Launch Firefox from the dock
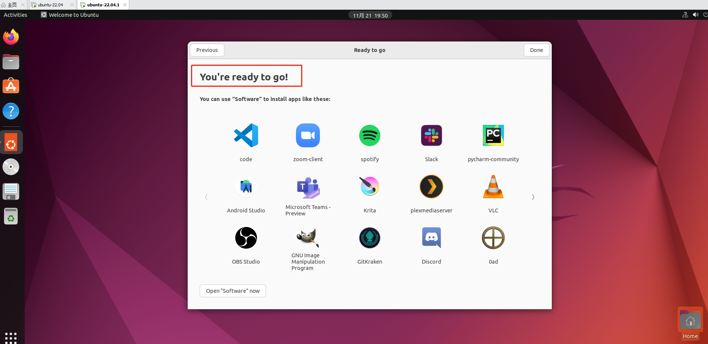The height and width of the screenshot is (344, 708). pyautogui.click(x=11, y=37)
